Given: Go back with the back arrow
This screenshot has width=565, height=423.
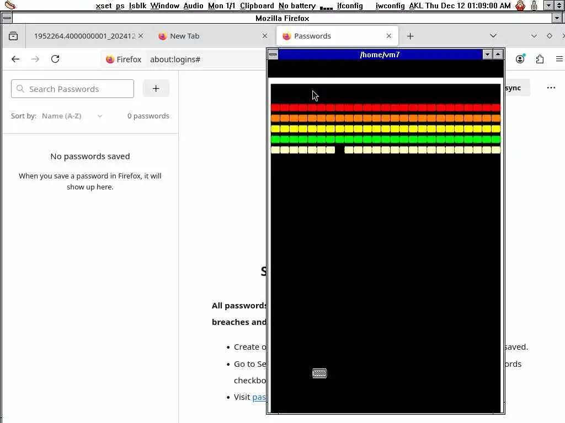Looking at the screenshot, I should click(15, 59).
